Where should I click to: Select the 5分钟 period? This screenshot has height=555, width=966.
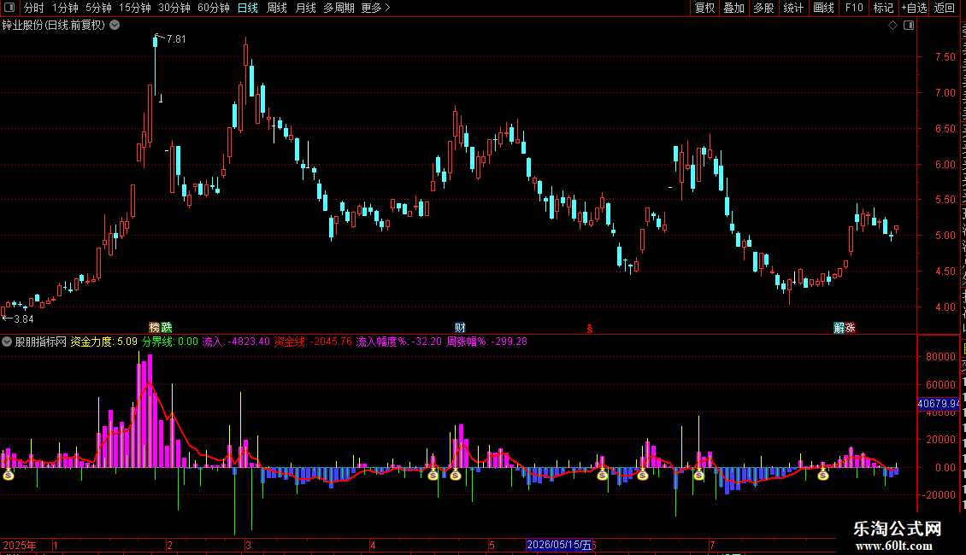(98, 8)
